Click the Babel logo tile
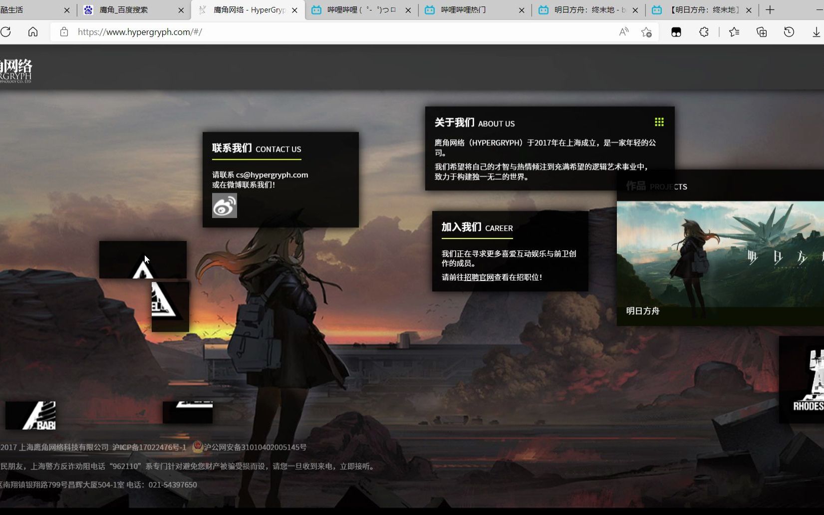The height and width of the screenshot is (515, 824). point(30,415)
